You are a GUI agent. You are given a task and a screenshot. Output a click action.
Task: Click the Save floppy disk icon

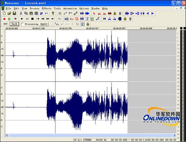pos(14,13)
